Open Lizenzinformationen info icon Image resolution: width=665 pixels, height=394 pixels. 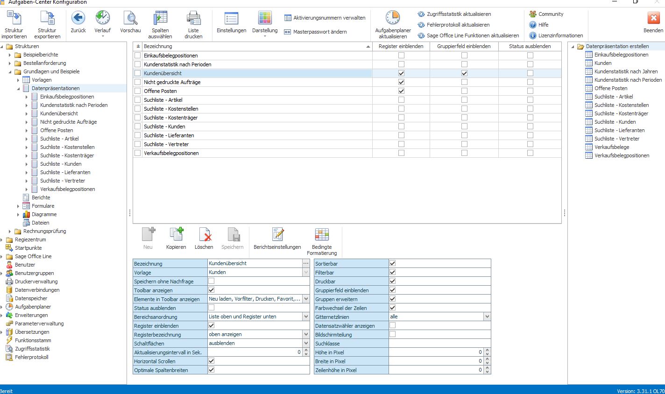tap(532, 35)
